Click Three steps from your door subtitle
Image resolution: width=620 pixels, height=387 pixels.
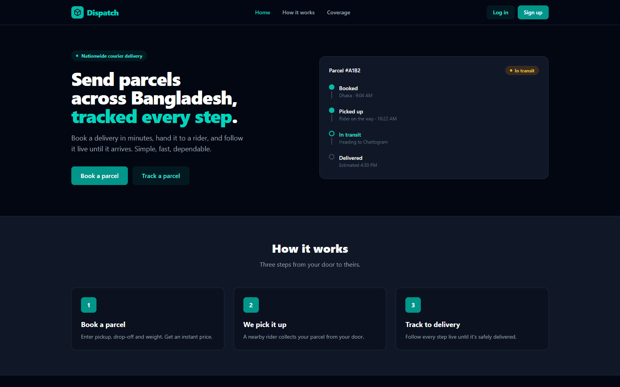click(310, 265)
